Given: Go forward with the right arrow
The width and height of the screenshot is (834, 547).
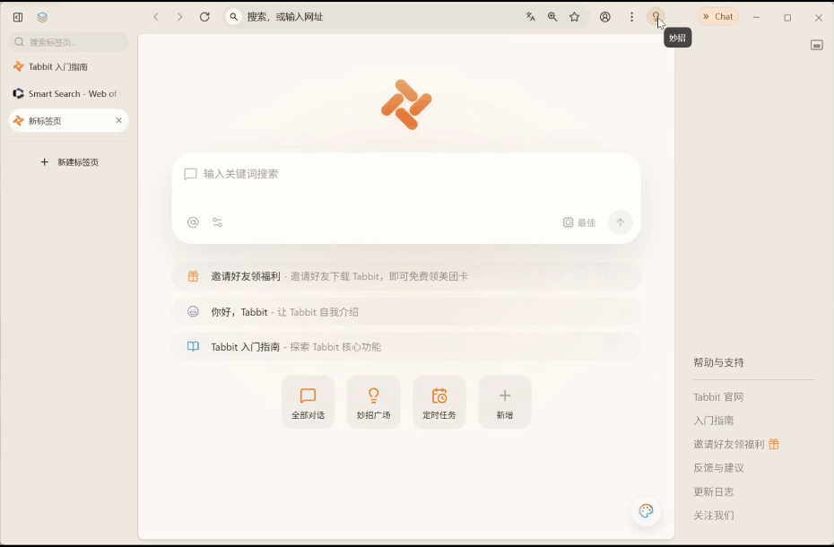Looking at the screenshot, I should coord(179,17).
